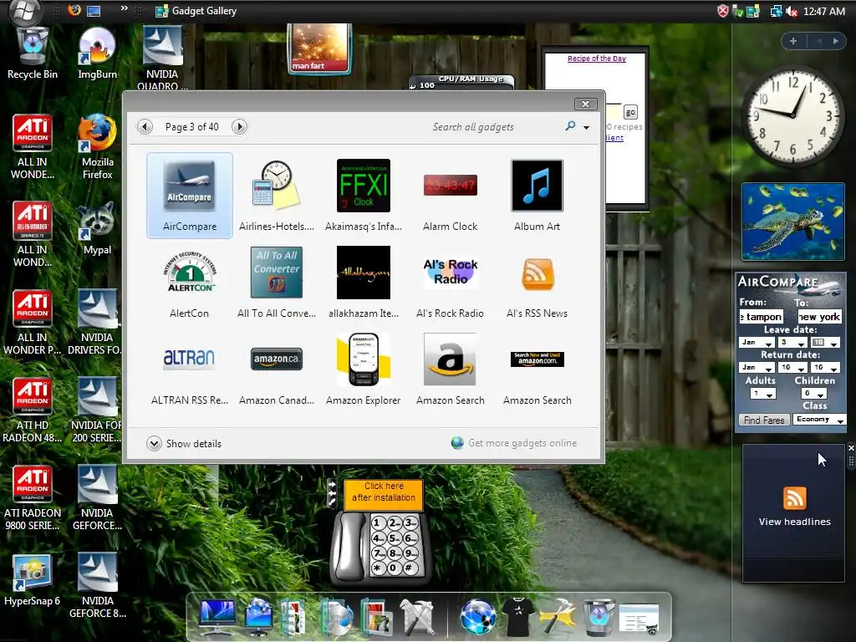
Task: Select the Akaimasq's FFXI Clock gadget
Action: click(363, 196)
